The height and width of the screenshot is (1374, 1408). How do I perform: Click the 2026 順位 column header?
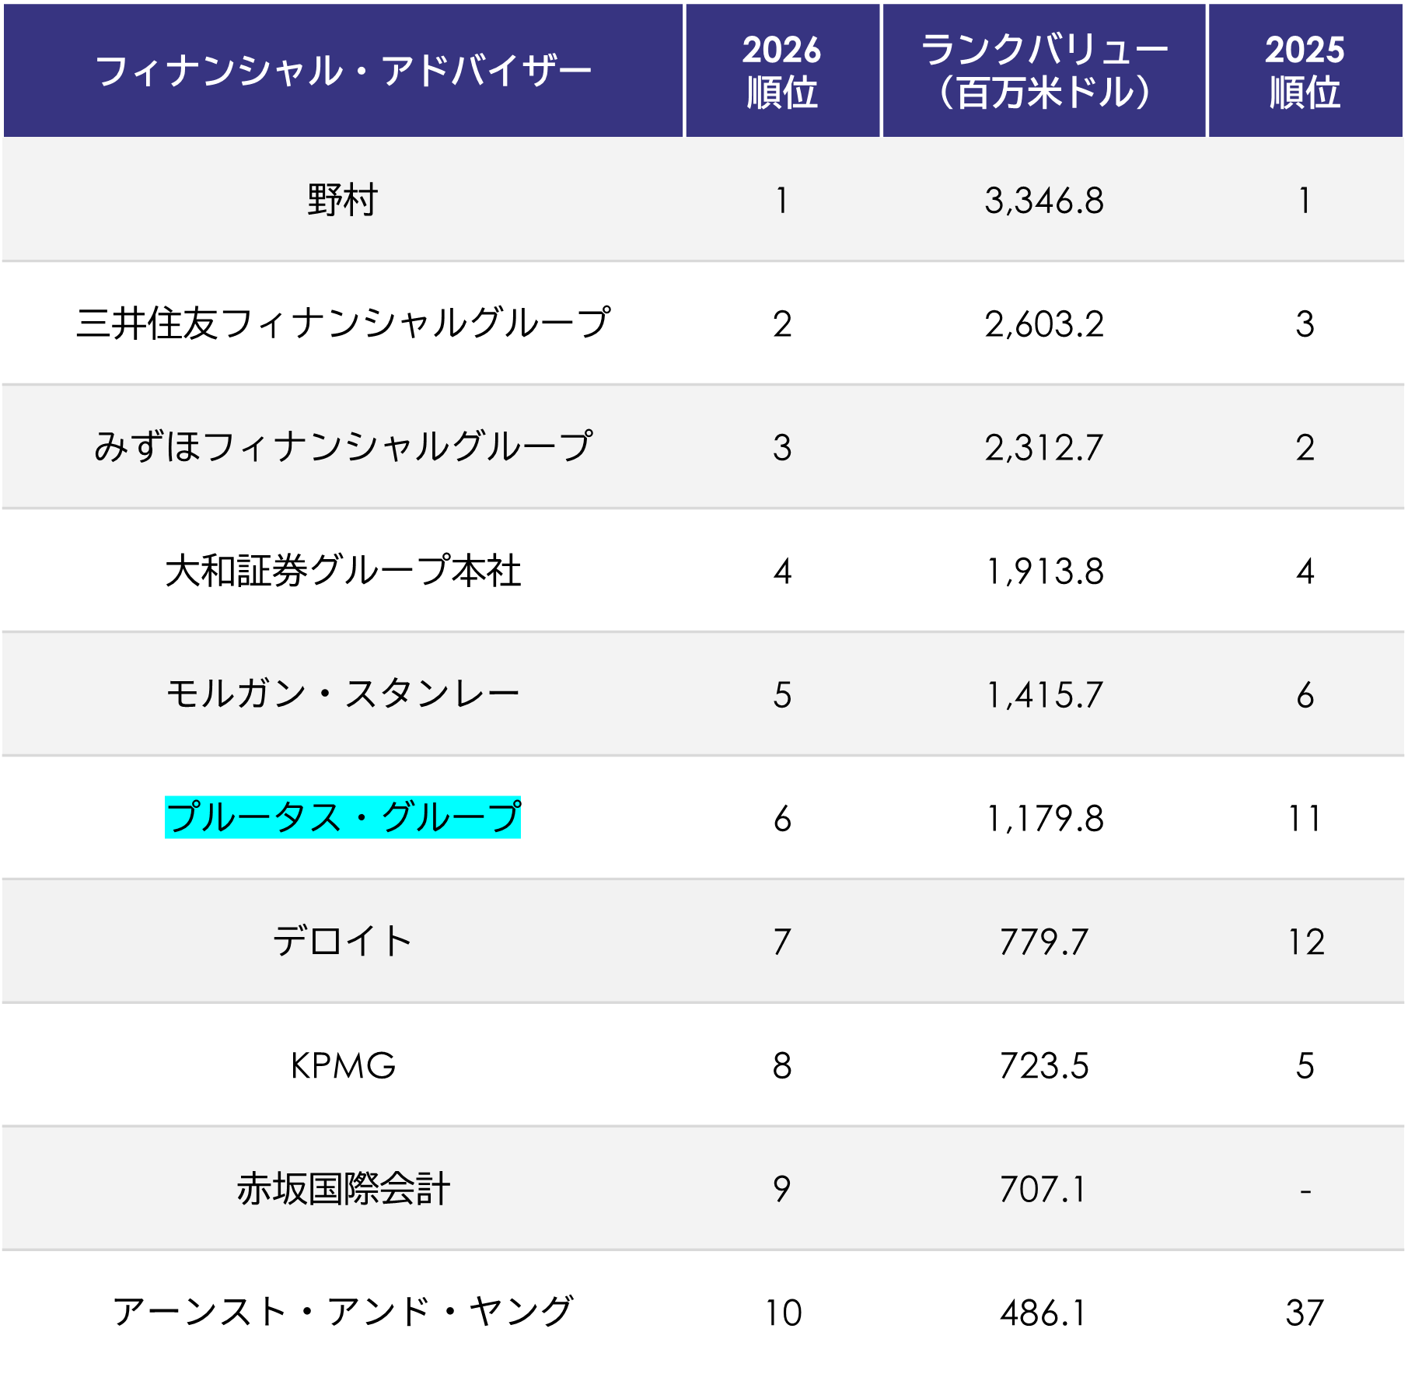coord(781,71)
